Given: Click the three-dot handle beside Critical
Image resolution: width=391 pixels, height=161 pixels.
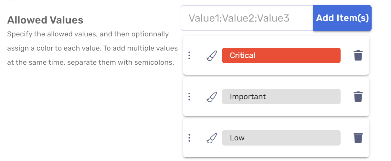Looking at the screenshot, I should pos(189,55).
